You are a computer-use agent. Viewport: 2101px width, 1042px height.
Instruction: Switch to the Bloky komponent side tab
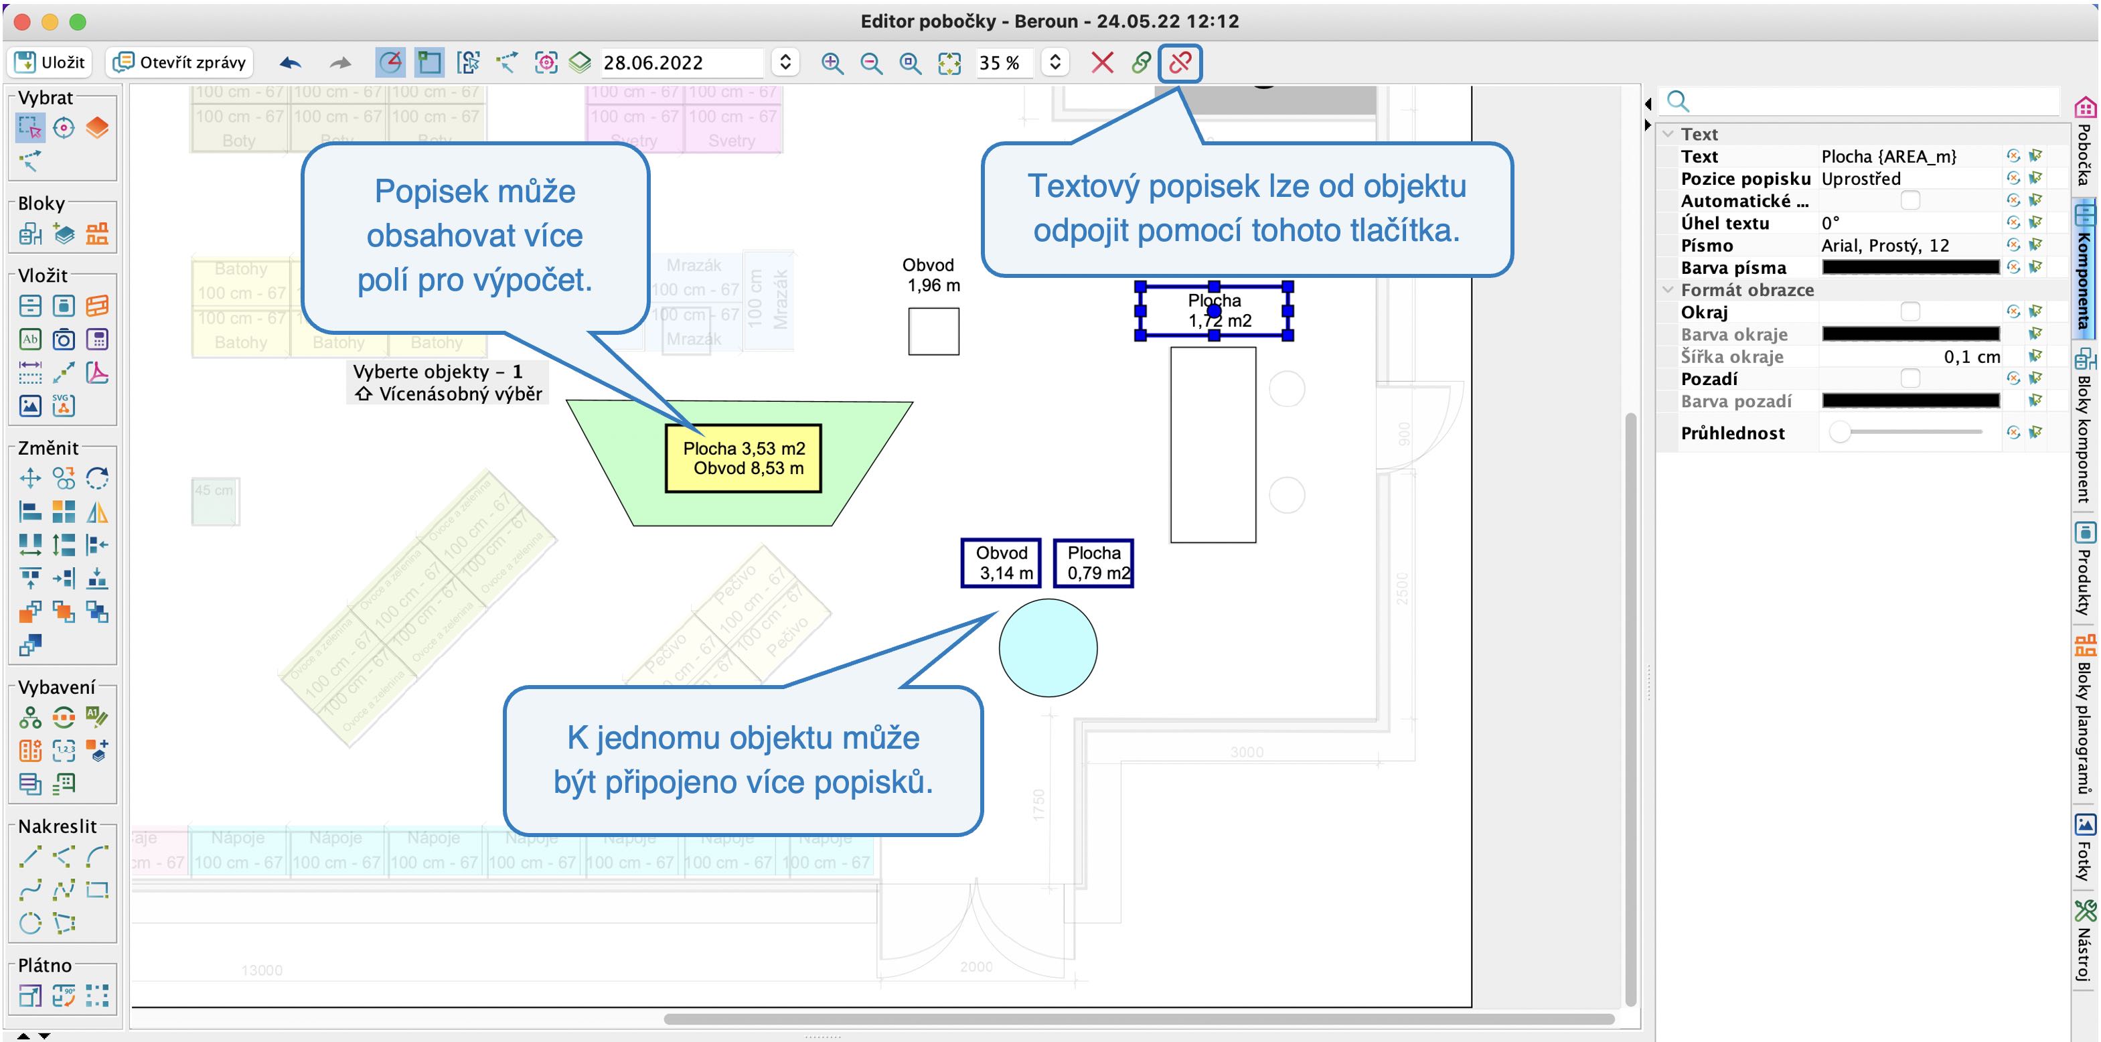2085,426
